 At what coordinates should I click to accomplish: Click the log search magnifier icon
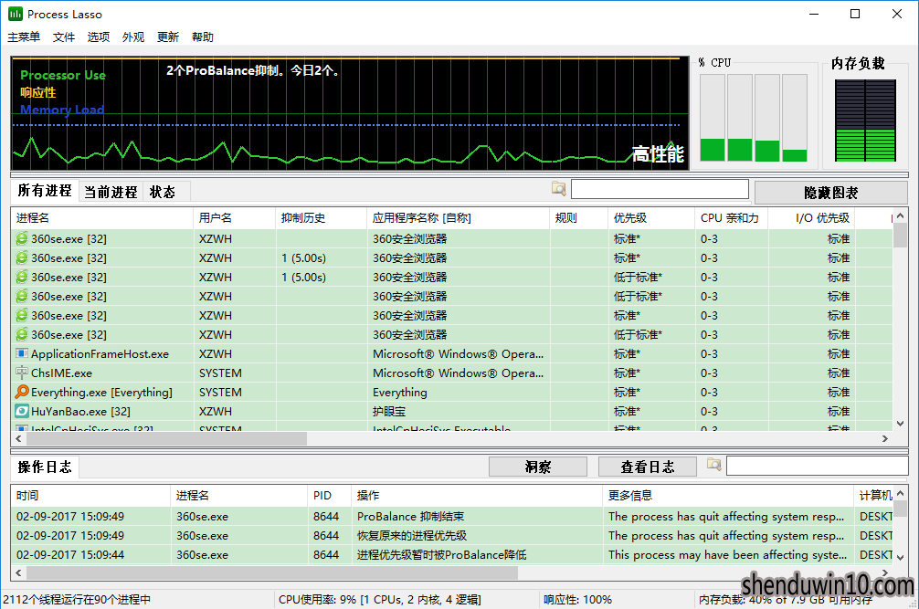[x=713, y=465]
